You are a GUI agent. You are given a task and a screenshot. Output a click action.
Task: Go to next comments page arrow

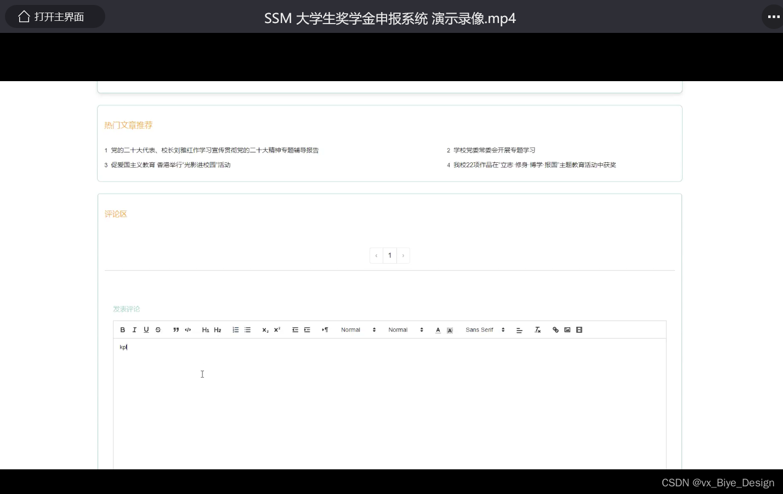403,255
